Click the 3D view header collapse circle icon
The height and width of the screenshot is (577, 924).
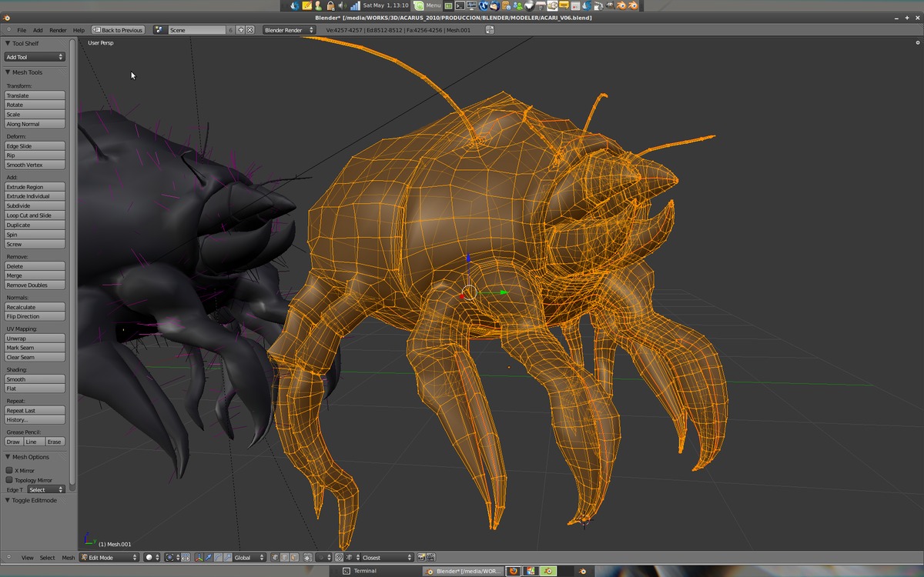coord(9,557)
